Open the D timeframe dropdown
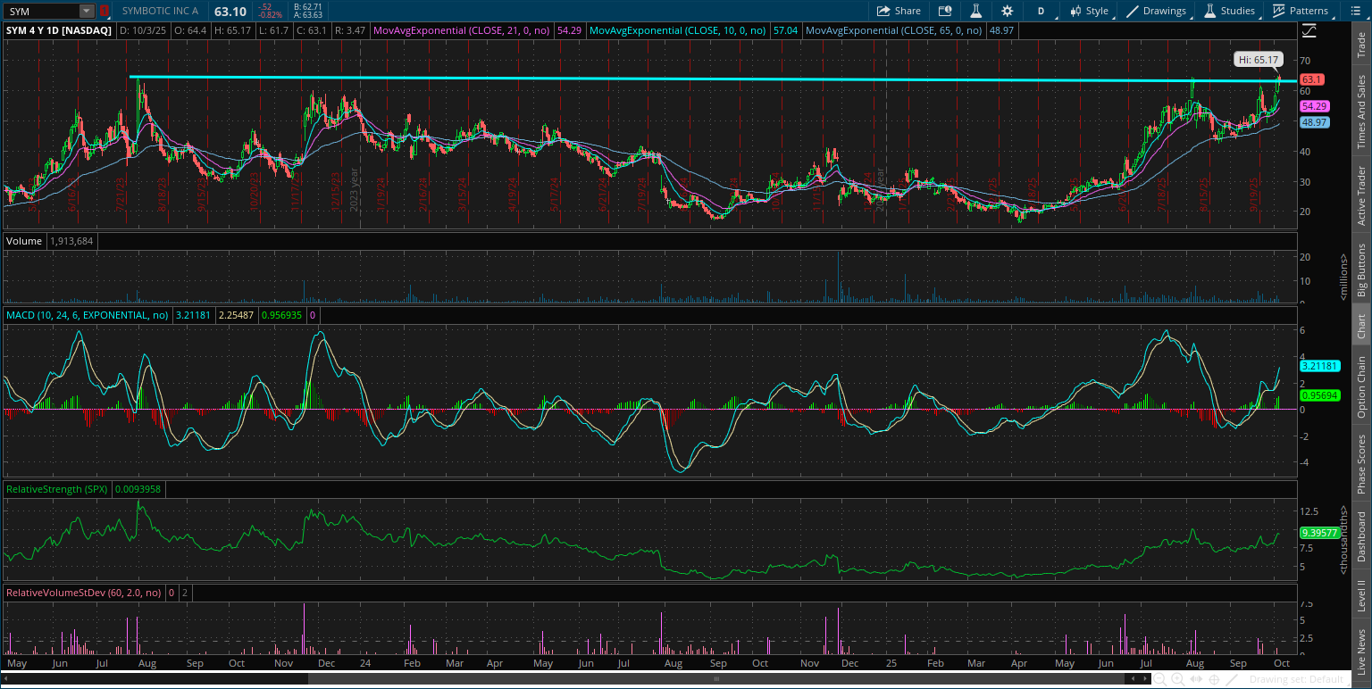This screenshot has height=689, width=1372. tap(1041, 11)
